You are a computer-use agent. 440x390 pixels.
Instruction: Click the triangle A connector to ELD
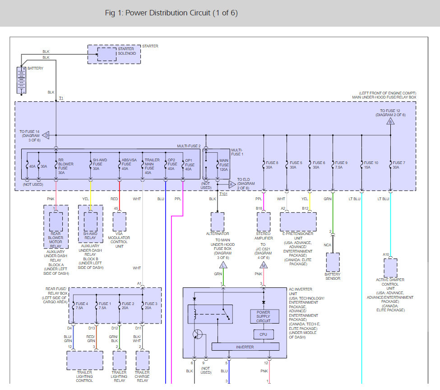232,184
